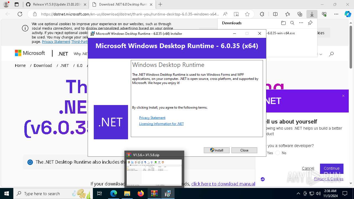
Task: Open the Collections icon
Action: [300, 14]
